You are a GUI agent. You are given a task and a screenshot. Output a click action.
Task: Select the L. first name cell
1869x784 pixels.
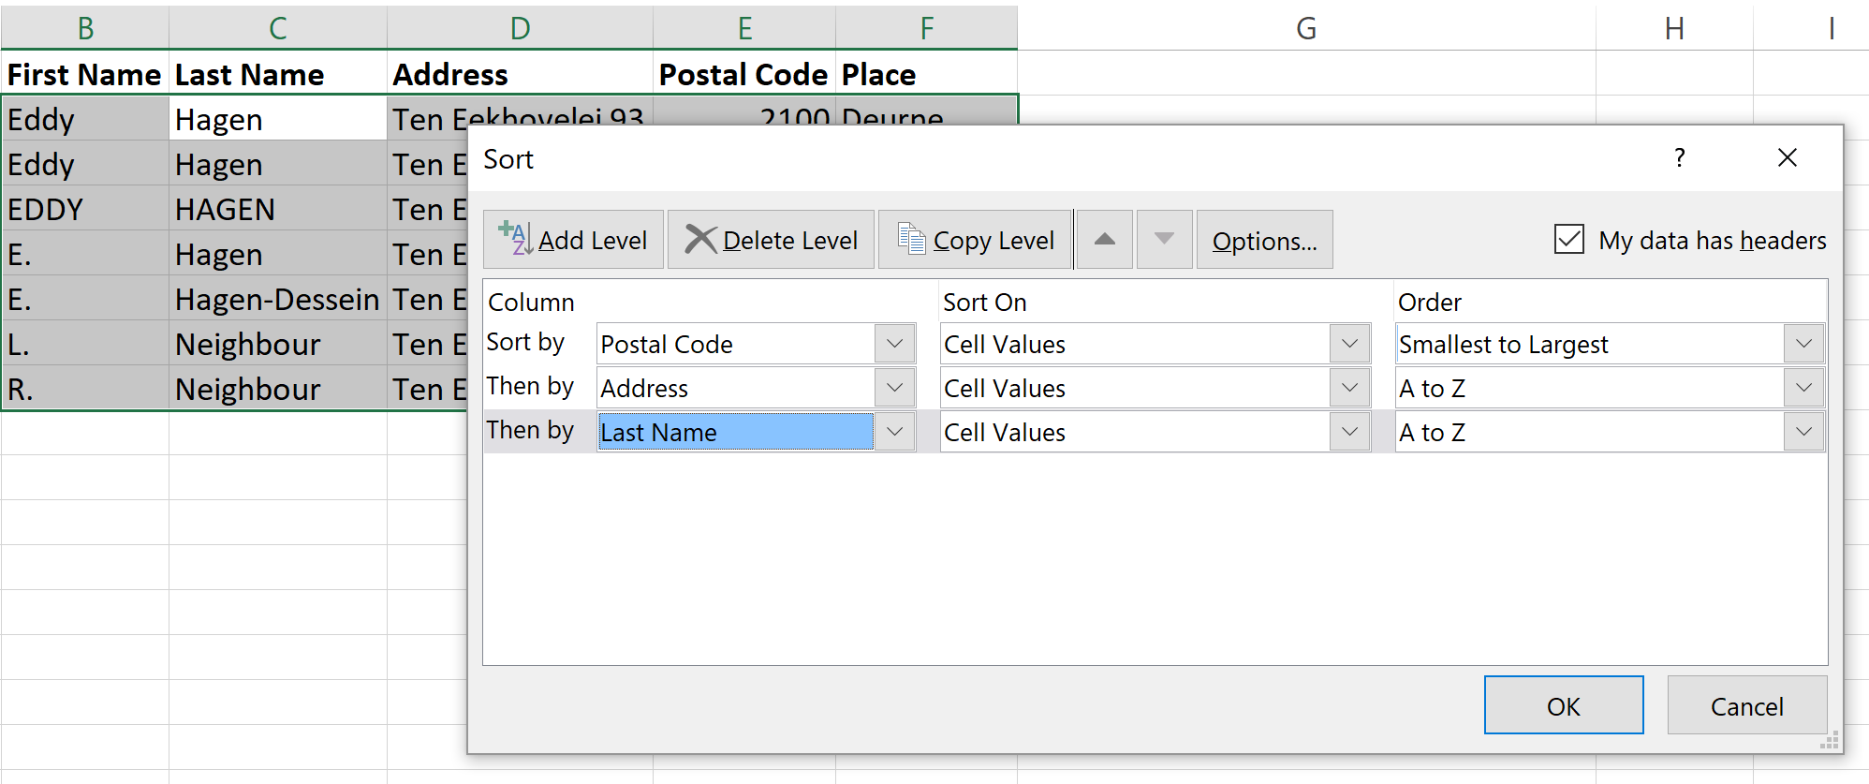tap(85, 343)
